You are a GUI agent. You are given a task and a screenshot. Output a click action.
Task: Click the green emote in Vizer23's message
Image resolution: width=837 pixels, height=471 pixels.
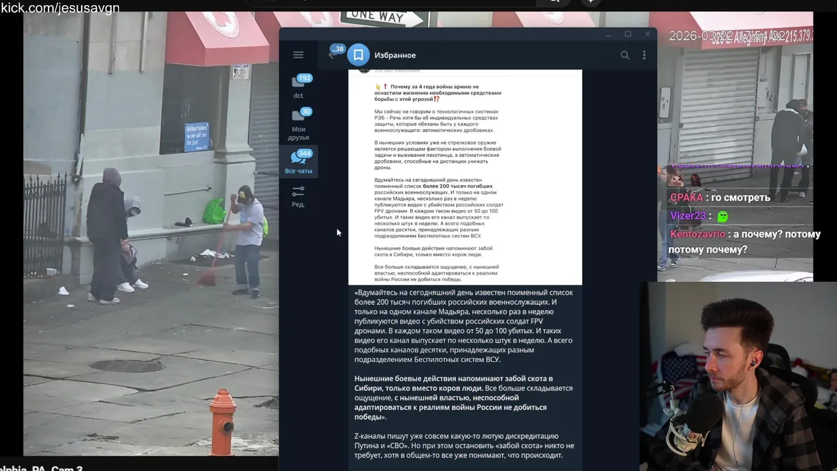(723, 216)
